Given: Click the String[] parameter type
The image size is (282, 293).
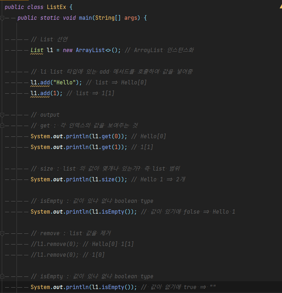Looking at the screenshot, I should pyautogui.click(x=108, y=18).
